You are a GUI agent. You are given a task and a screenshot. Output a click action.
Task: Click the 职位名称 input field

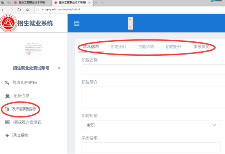tap(153, 69)
